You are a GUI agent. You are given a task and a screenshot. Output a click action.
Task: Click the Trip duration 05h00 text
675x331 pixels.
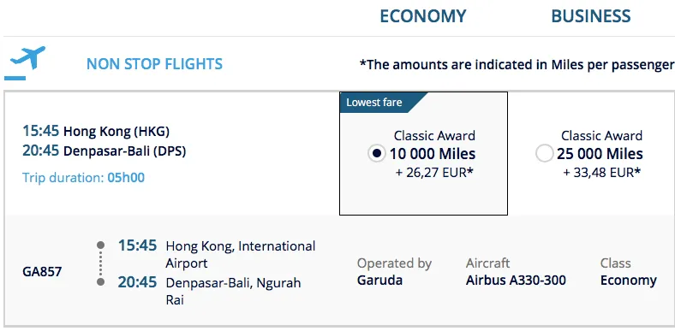(x=83, y=178)
